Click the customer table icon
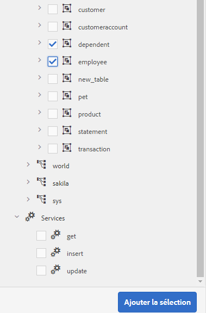 point(67,9)
